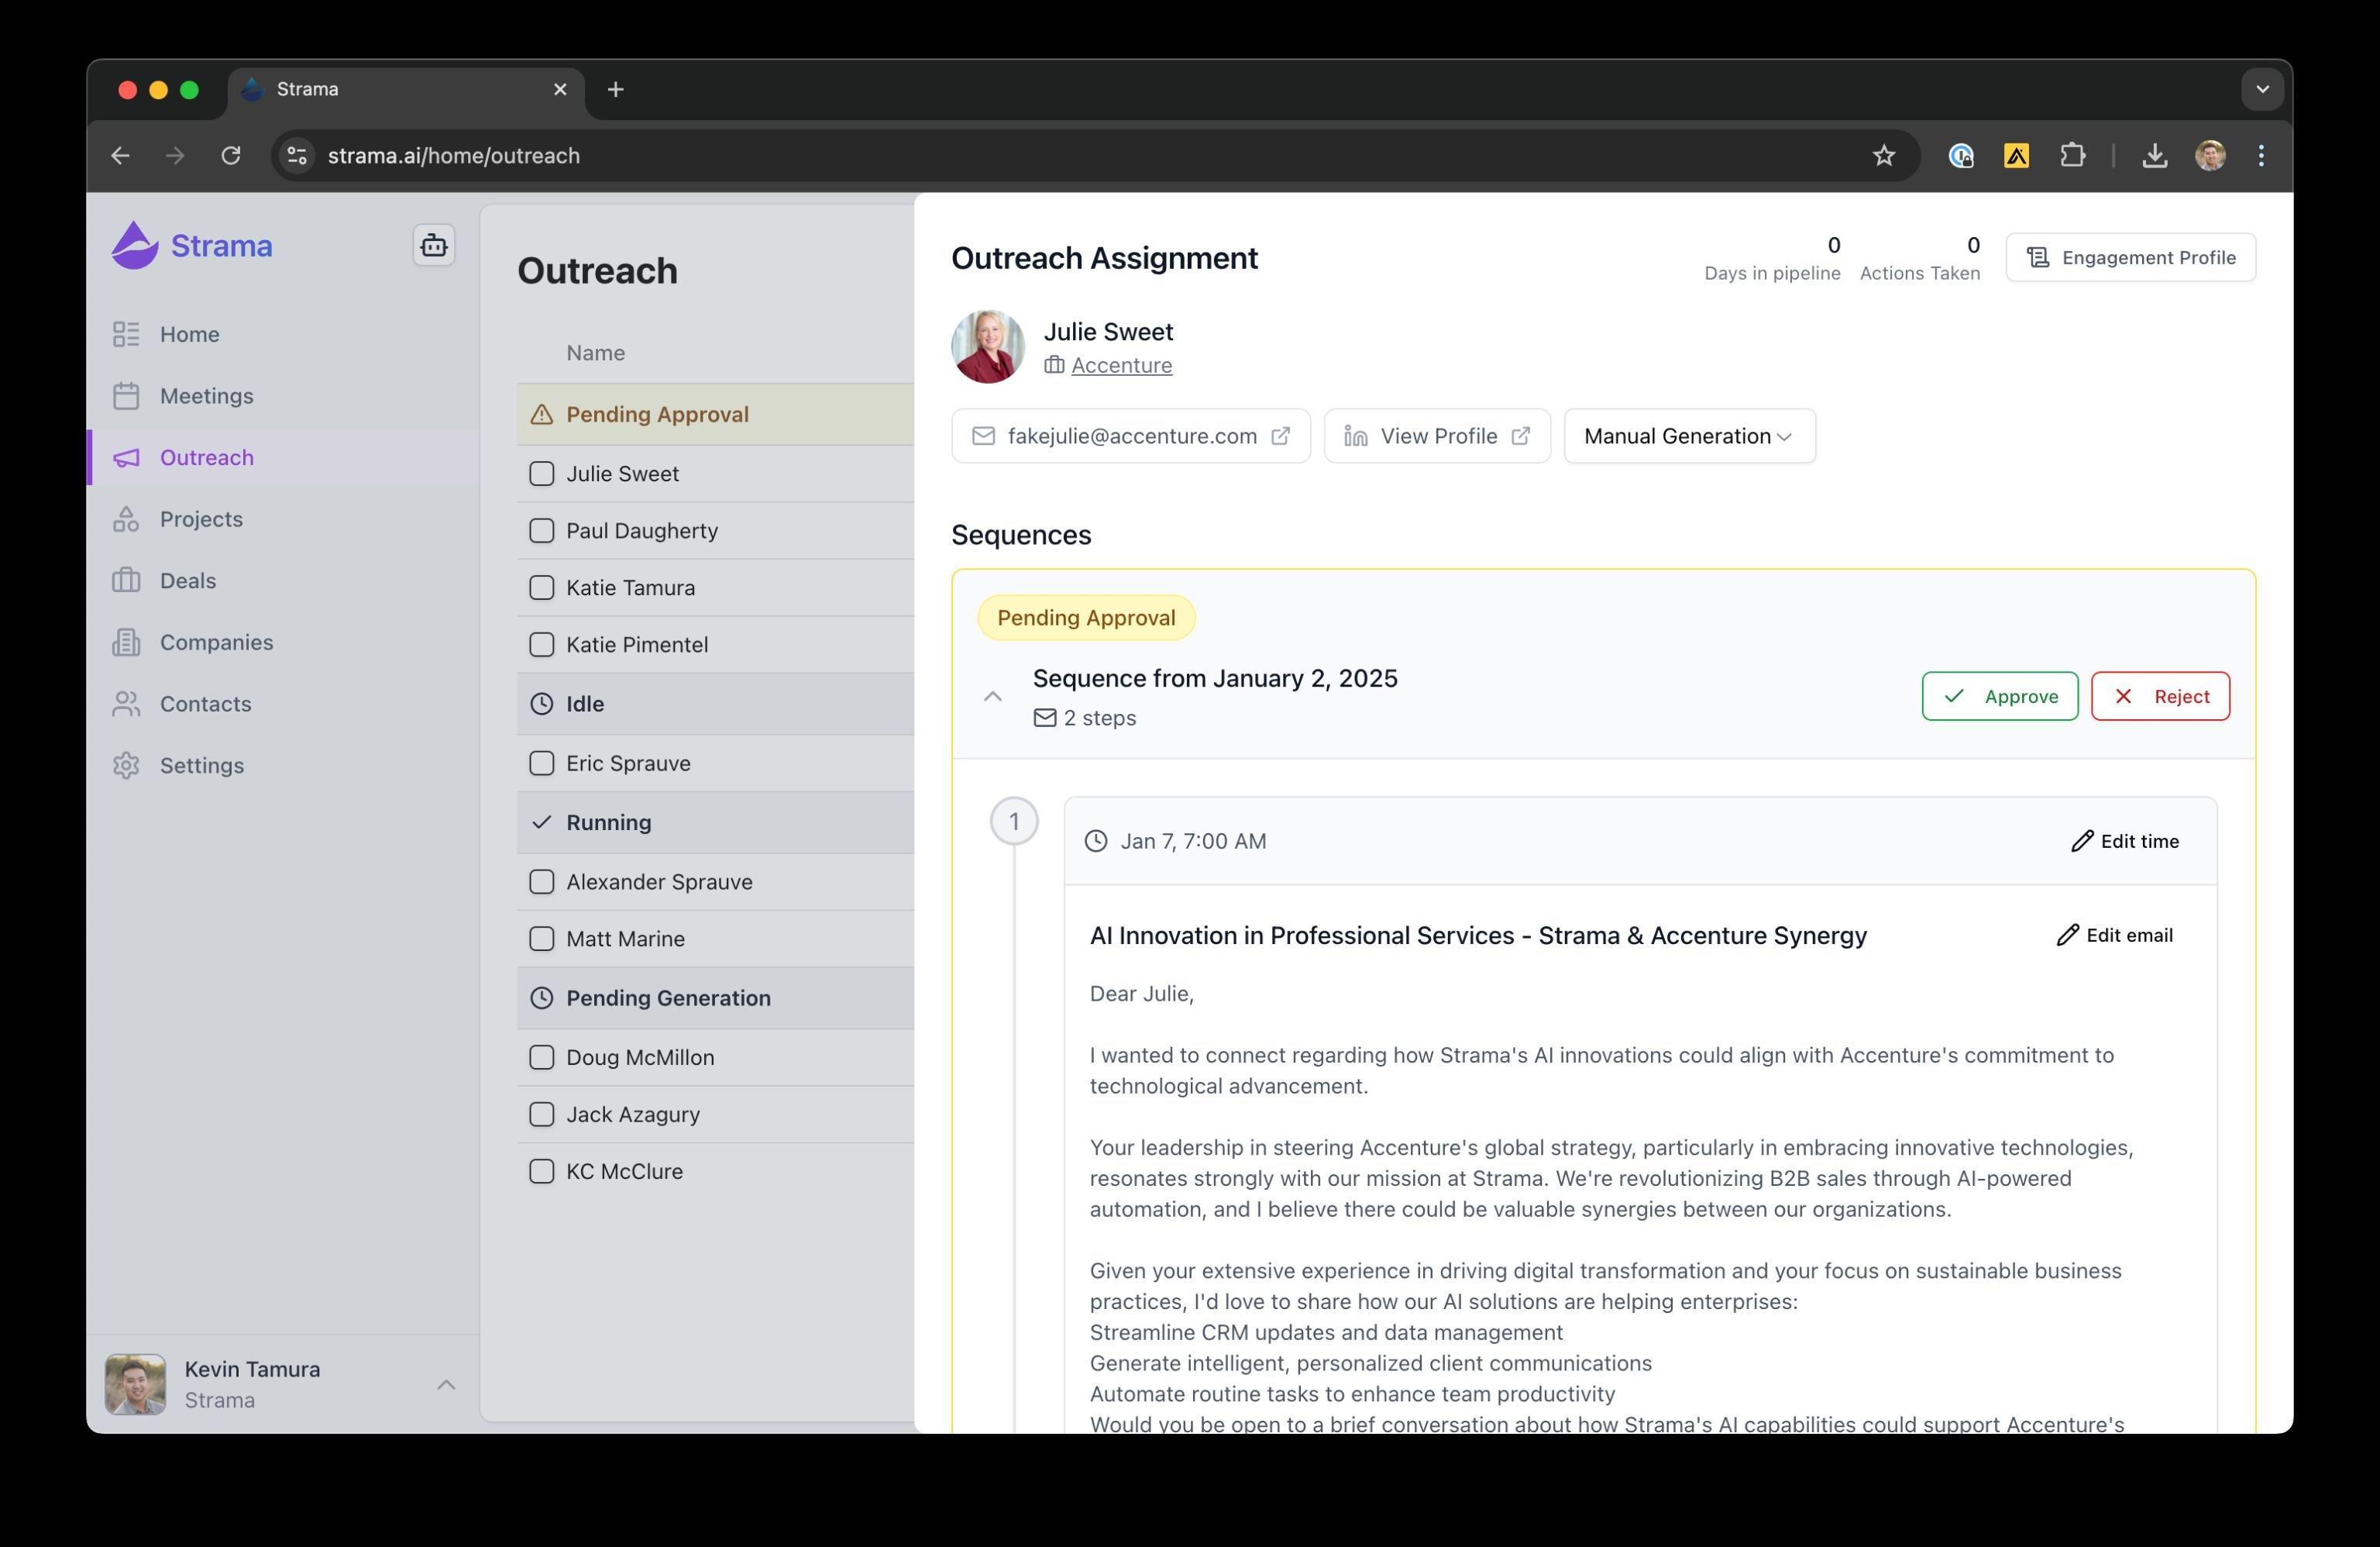2380x1547 pixels.
Task: Select Katie Tamura's checkbox
Action: [x=541, y=587]
